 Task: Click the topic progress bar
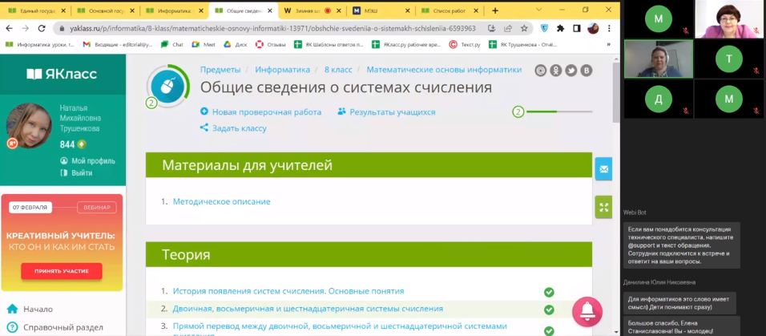pos(558,111)
